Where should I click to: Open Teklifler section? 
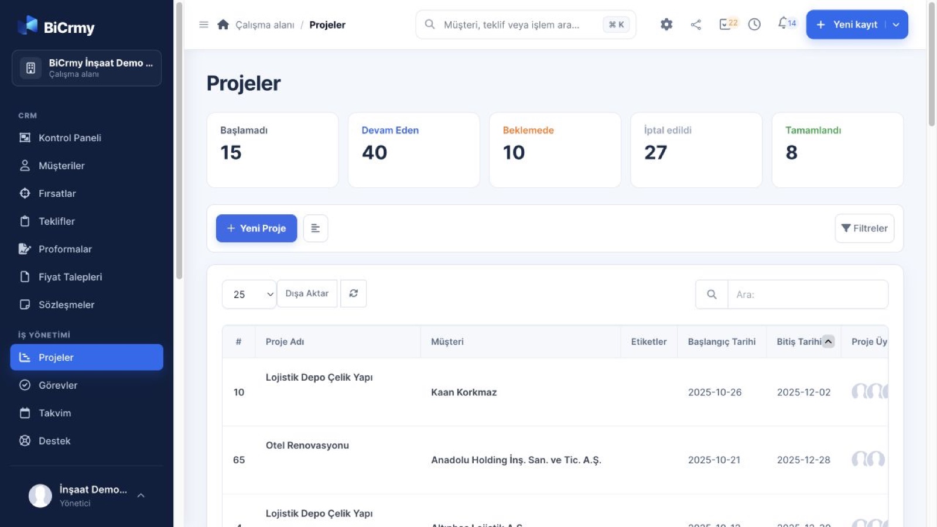(87, 221)
